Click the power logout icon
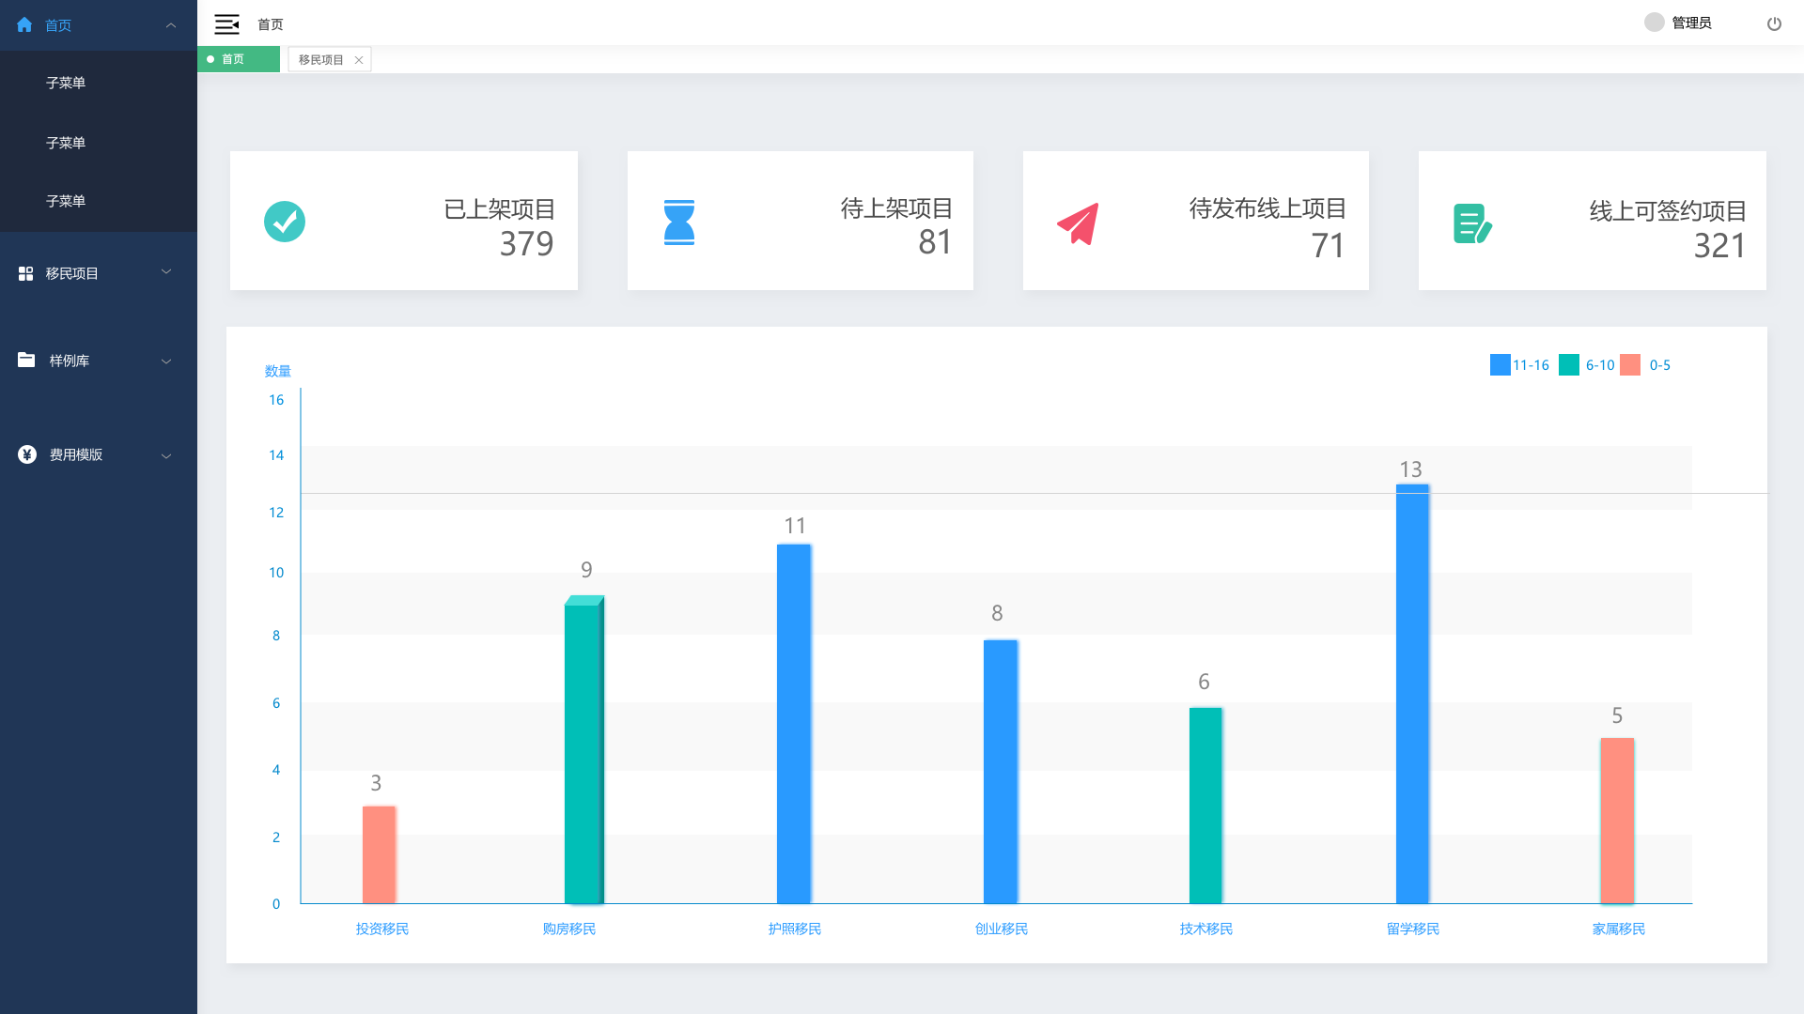This screenshot has width=1804, height=1014. [x=1774, y=24]
